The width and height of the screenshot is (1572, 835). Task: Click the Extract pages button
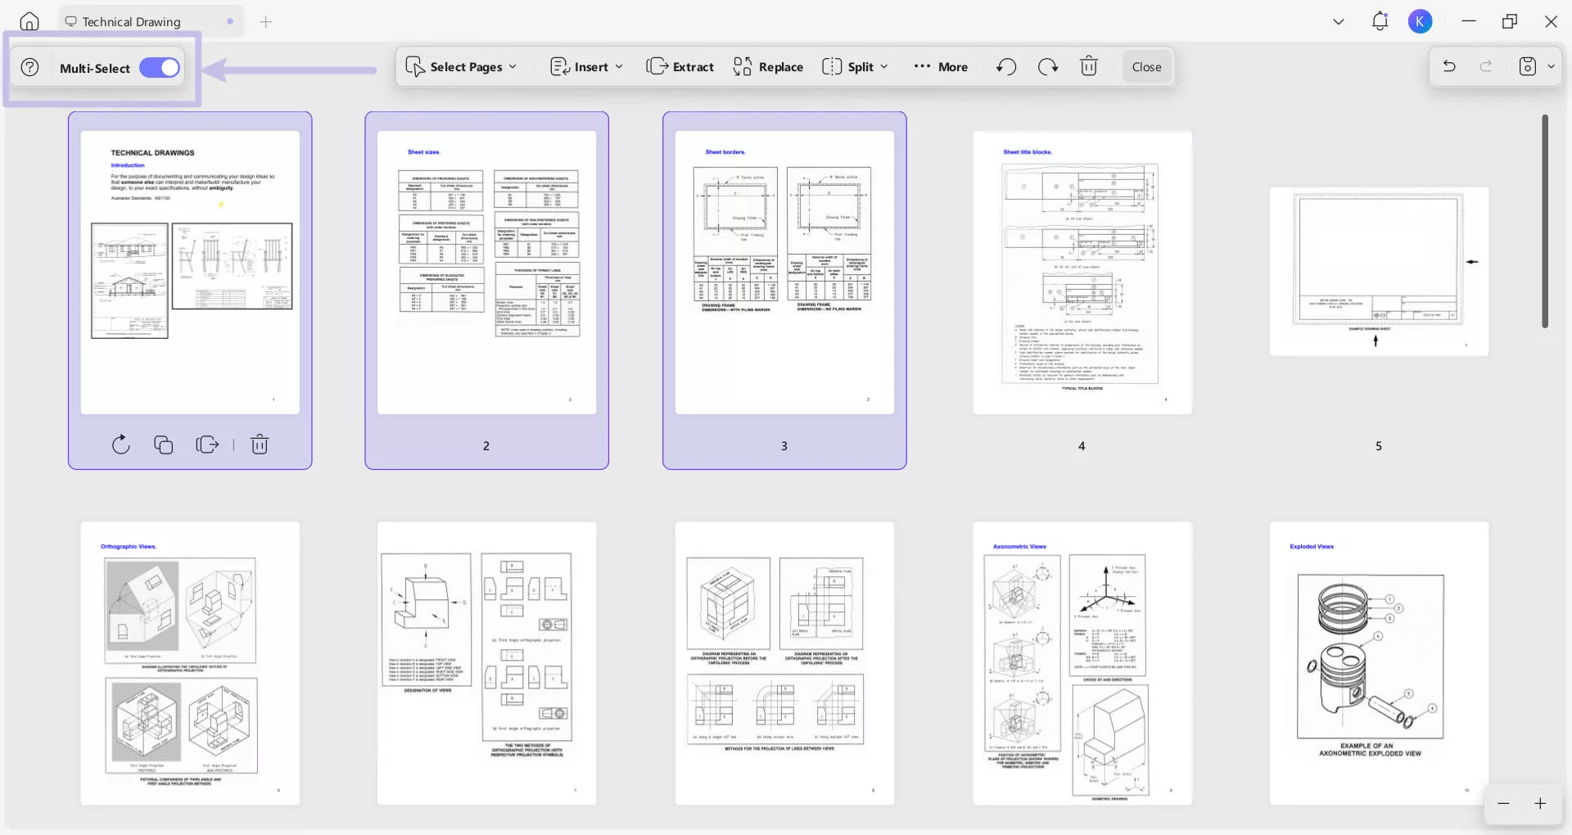680,67
